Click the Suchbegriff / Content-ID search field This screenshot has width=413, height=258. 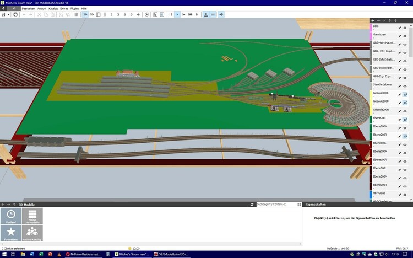pyautogui.click(x=276, y=205)
